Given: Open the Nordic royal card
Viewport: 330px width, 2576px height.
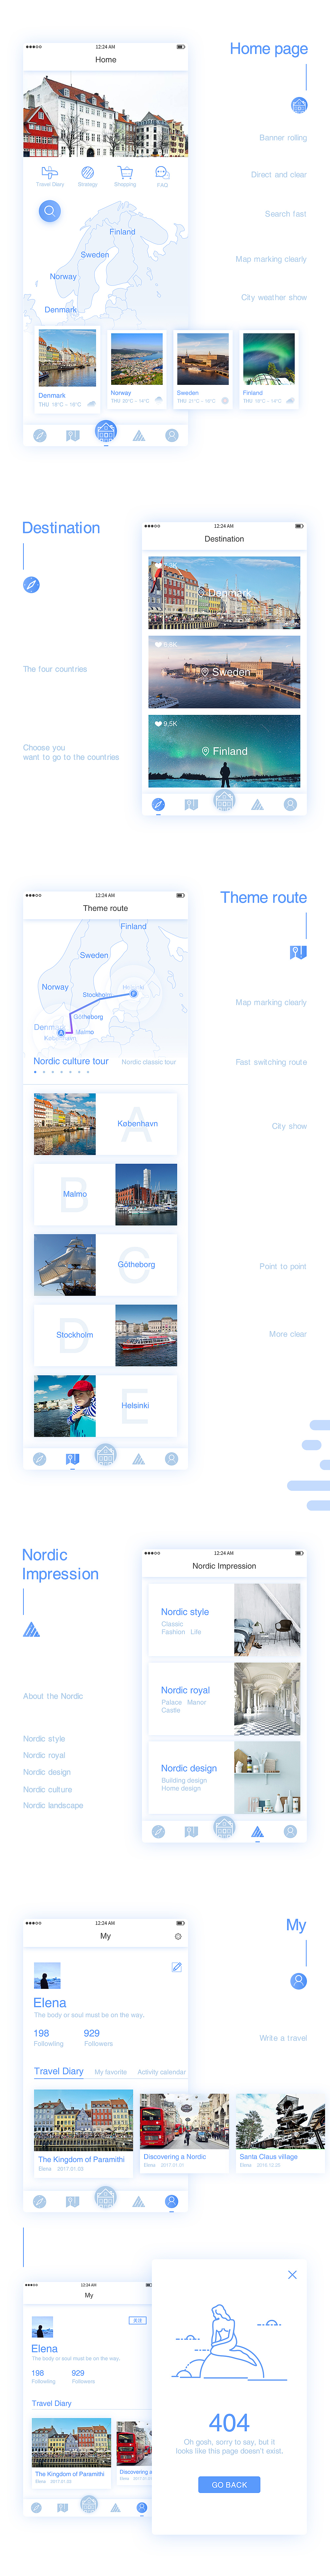Looking at the screenshot, I should coord(224,1699).
